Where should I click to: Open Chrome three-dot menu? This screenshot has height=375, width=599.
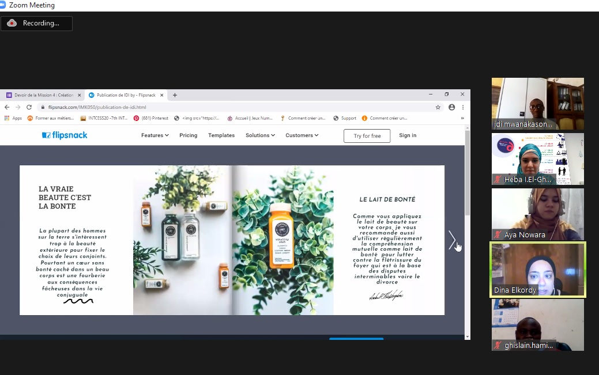click(x=462, y=107)
